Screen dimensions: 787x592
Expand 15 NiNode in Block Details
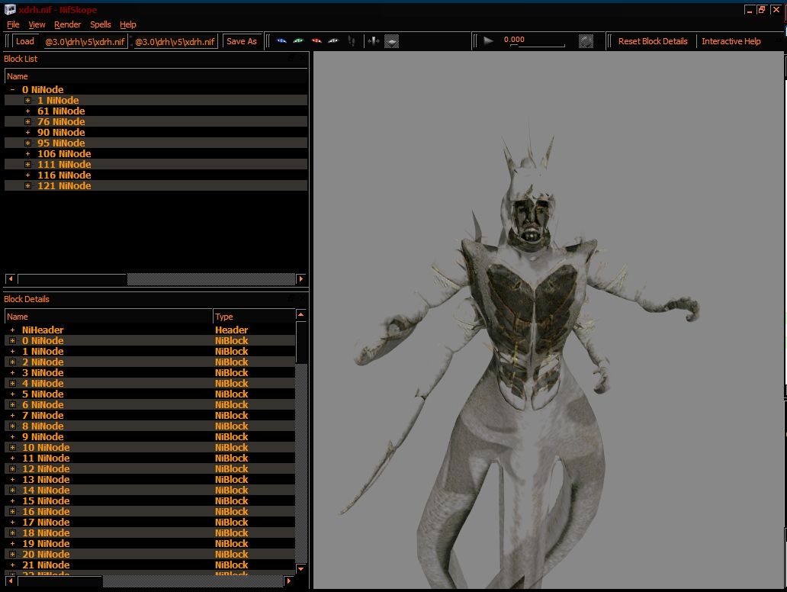click(12, 500)
